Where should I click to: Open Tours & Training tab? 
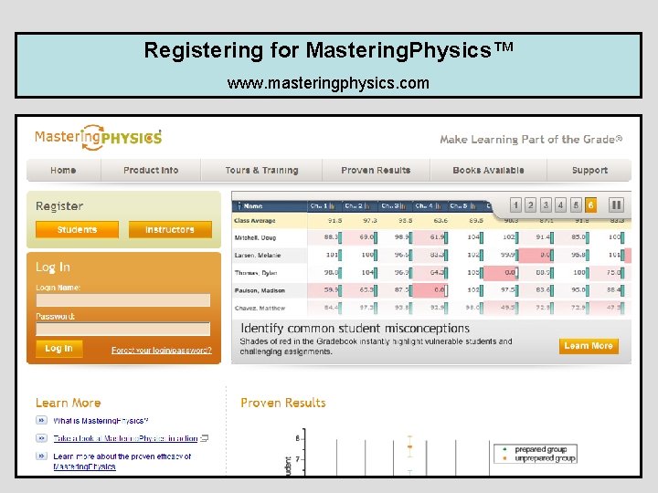[x=261, y=170]
